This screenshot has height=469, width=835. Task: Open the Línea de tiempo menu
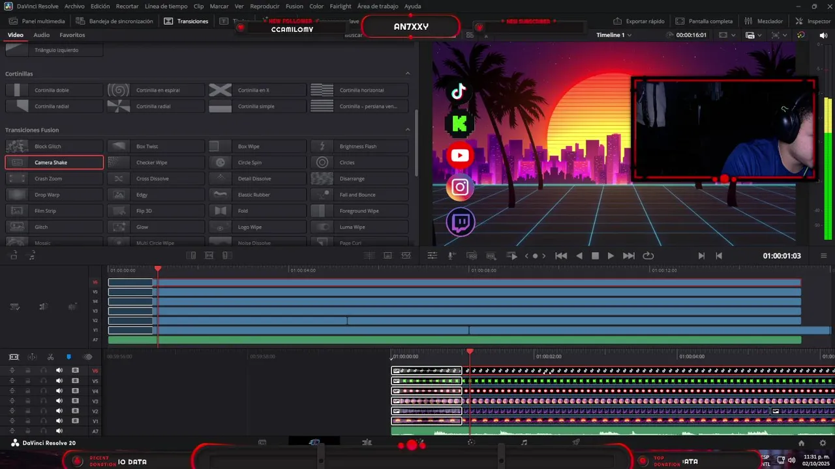tap(166, 6)
